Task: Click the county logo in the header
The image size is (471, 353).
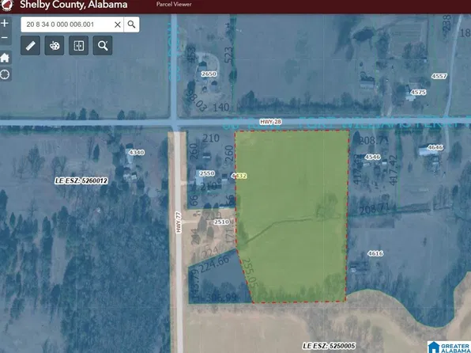Action: coord(7,5)
